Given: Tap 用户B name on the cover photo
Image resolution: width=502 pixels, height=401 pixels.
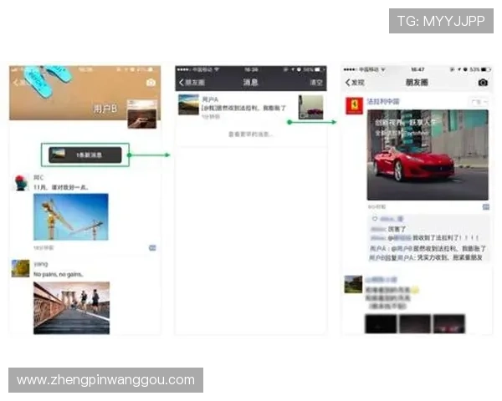Looking at the screenshot, I should 105,109.
